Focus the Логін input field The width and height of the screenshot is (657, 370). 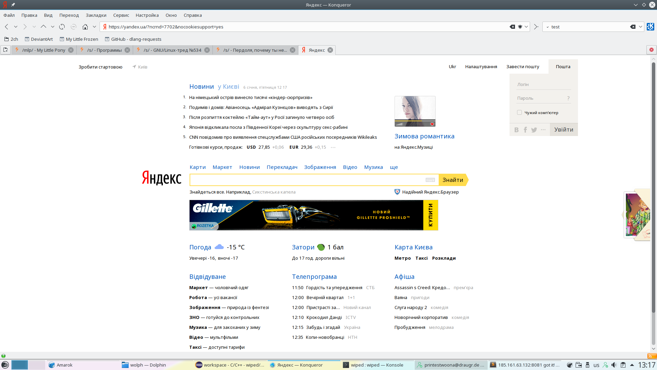543,85
